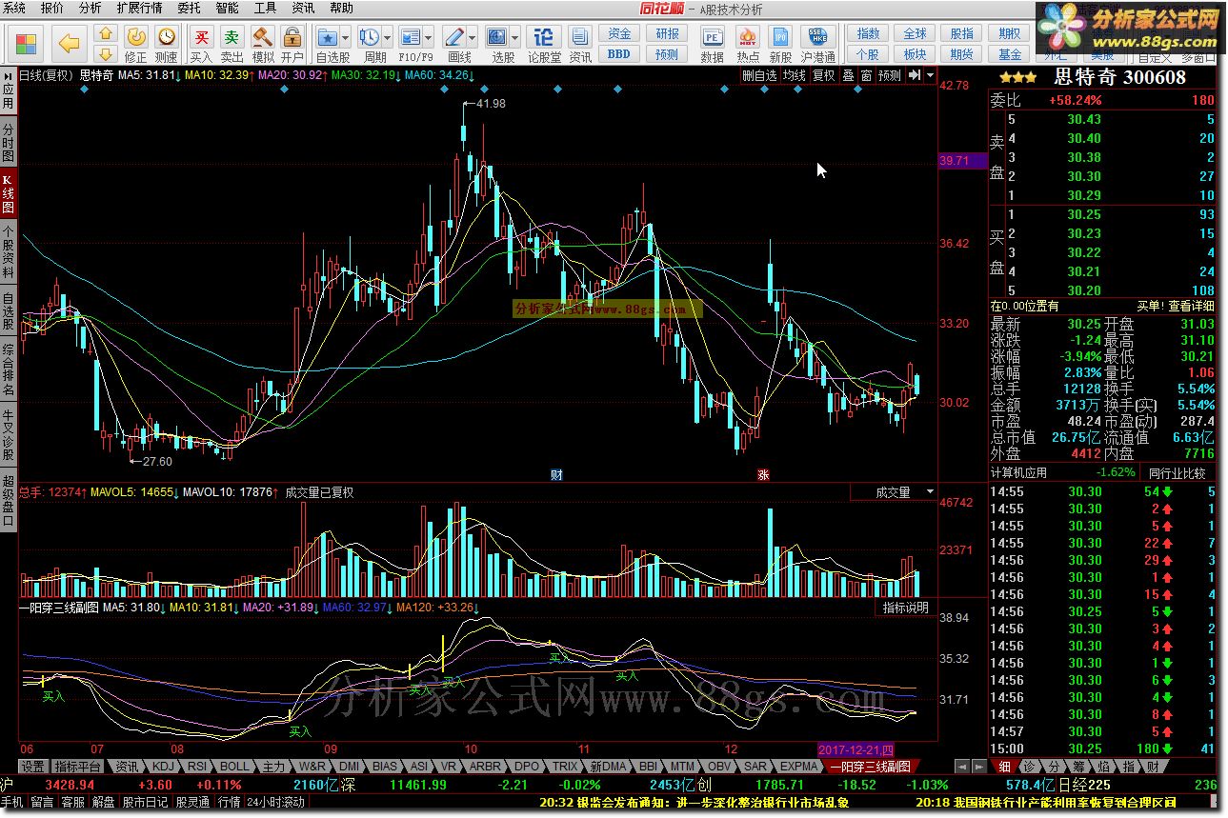Image resolution: width=1228 pixels, height=818 pixels.
Task: Go back with the yellow left arrow
Action: [x=69, y=43]
